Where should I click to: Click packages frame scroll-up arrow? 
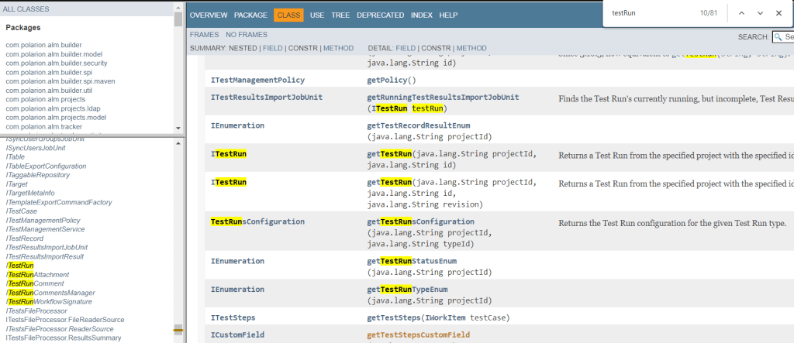[178, 5]
